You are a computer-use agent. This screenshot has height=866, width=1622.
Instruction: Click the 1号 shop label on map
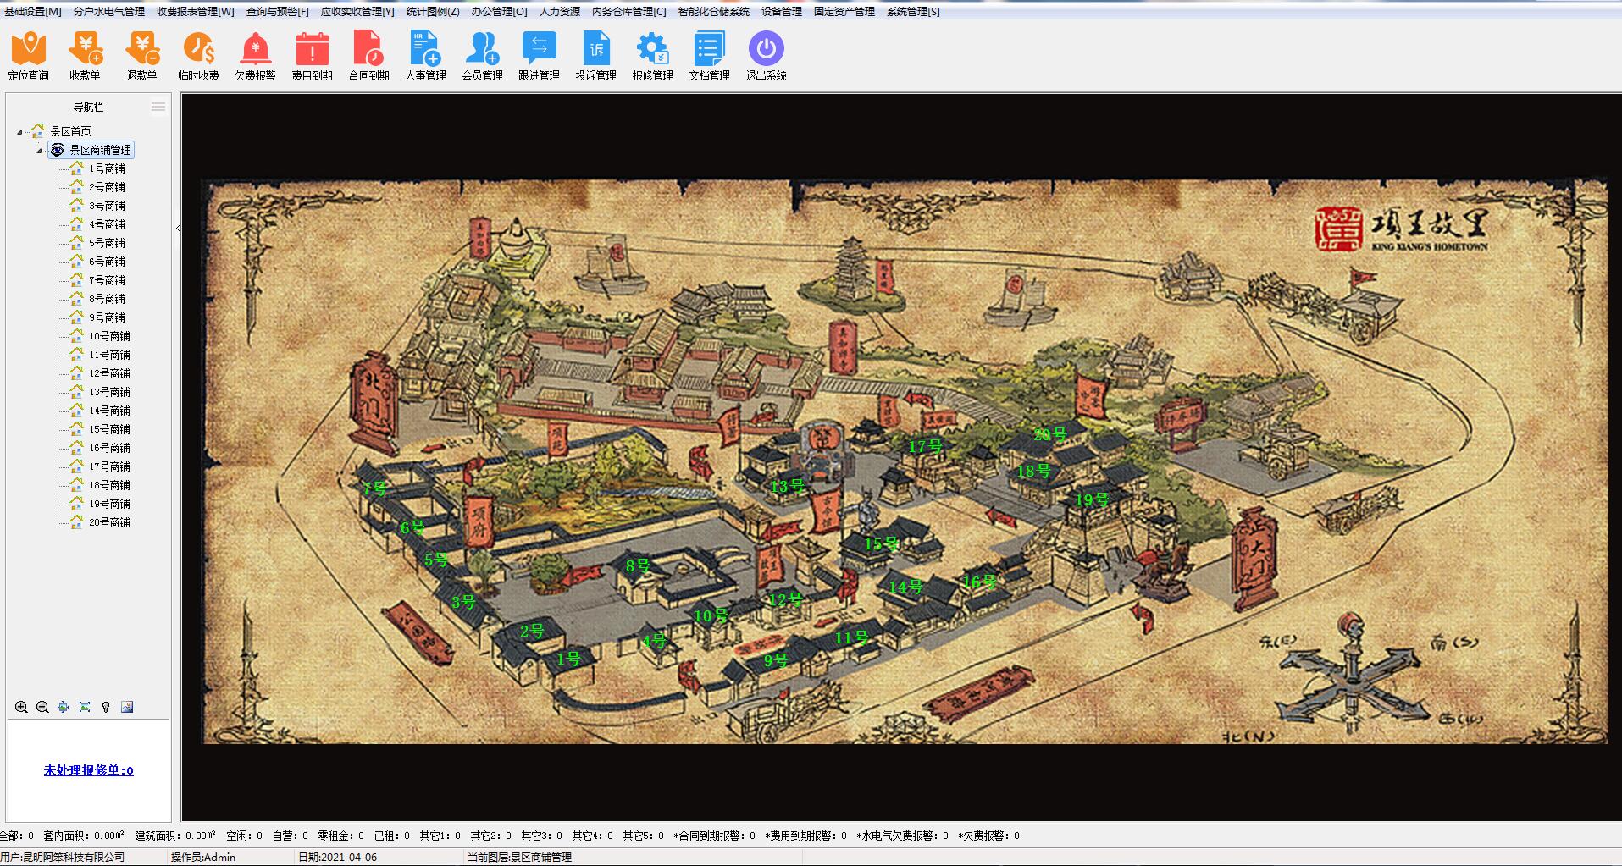pyautogui.click(x=568, y=659)
